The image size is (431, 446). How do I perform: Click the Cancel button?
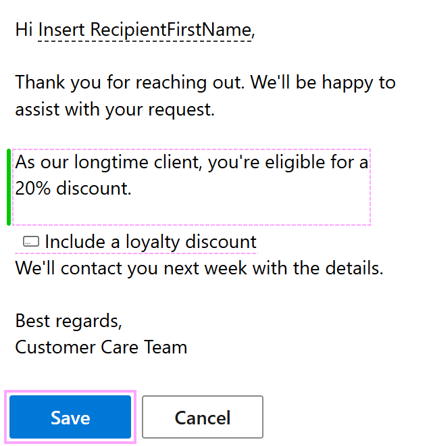[x=203, y=417]
